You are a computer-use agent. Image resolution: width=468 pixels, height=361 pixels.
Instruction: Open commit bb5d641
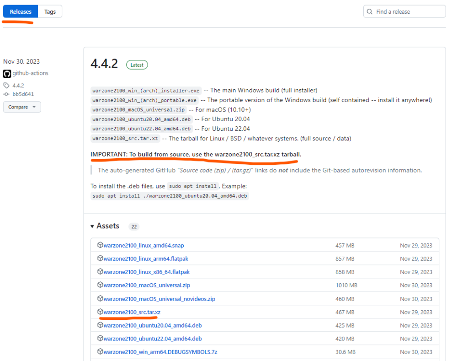[x=23, y=94]
